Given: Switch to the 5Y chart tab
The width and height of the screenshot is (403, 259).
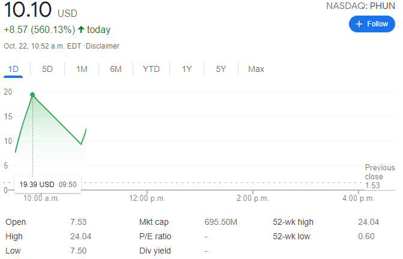Looking at the screenshot, I should [221, 69].
